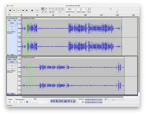Open the Audio Setup dropdown

pos(70,10)
